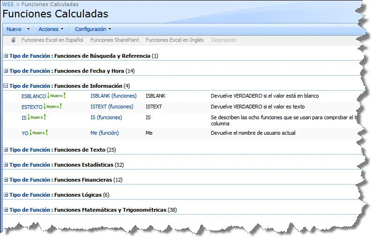Select the Me cell in English column
Screen dimensions: 372x238
point(149,133)
